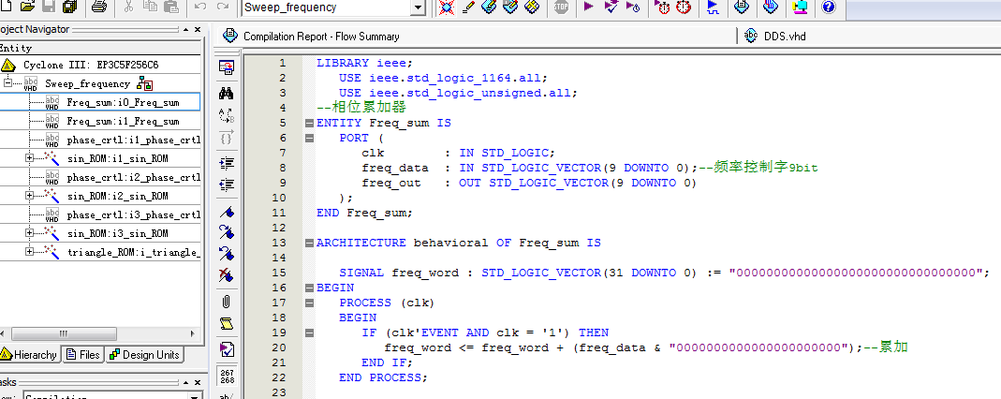Click the Cut scissors icon
Viewport: 1001px width, 399px height.
pos(128,7)
